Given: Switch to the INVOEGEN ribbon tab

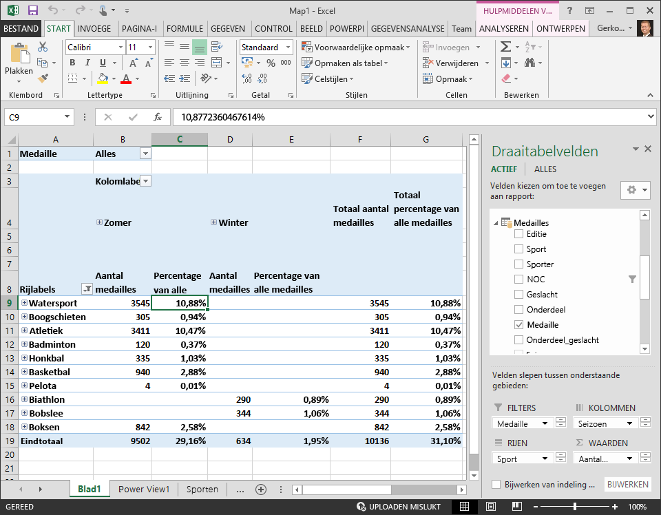Looking at the screenshot, I should tap(94, 29).
